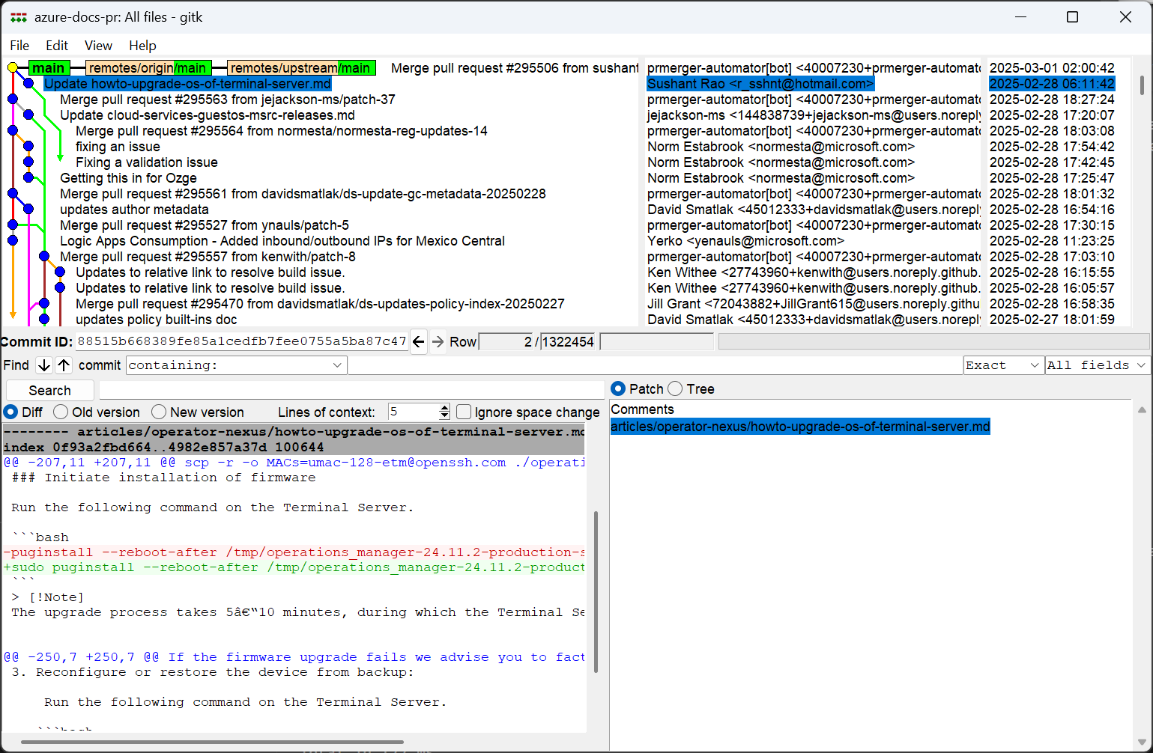Go forward with right arrow button

(438, 342)
